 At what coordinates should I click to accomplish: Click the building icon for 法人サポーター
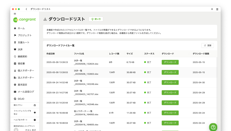click(15, 78)
